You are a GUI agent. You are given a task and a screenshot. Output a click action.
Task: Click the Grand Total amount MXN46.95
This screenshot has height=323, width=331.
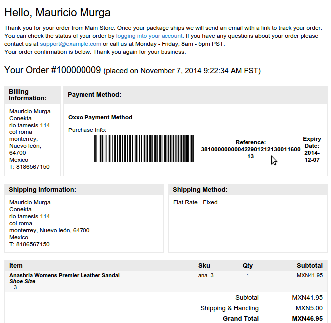(307, 318)
